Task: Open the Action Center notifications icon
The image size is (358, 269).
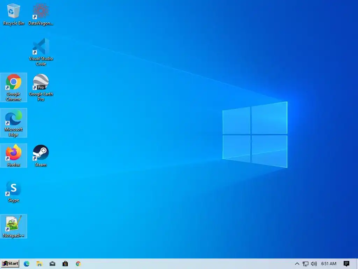Action: [346, 264]
